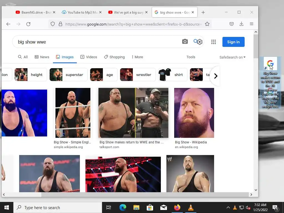Click the horizontal scrollbar right arrow
The height and width of the screenshot is (213, 284).
(251, 194)
